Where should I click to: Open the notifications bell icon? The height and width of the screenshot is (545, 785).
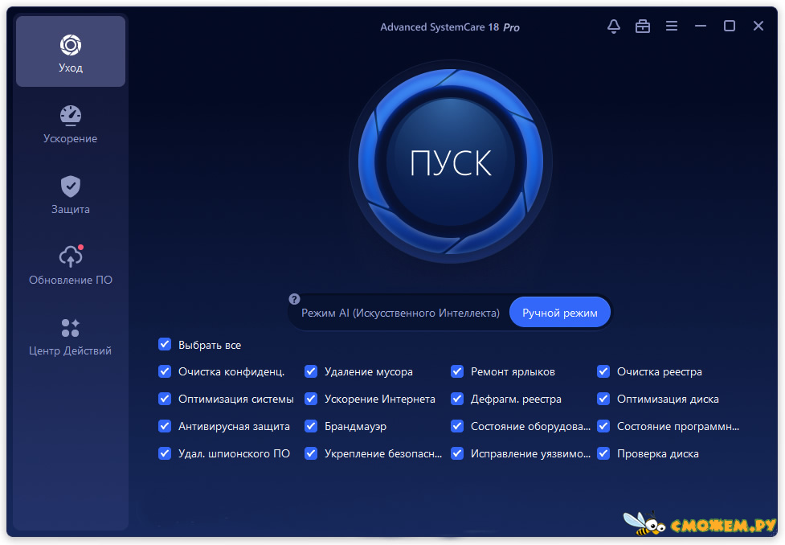pos(614,26)
